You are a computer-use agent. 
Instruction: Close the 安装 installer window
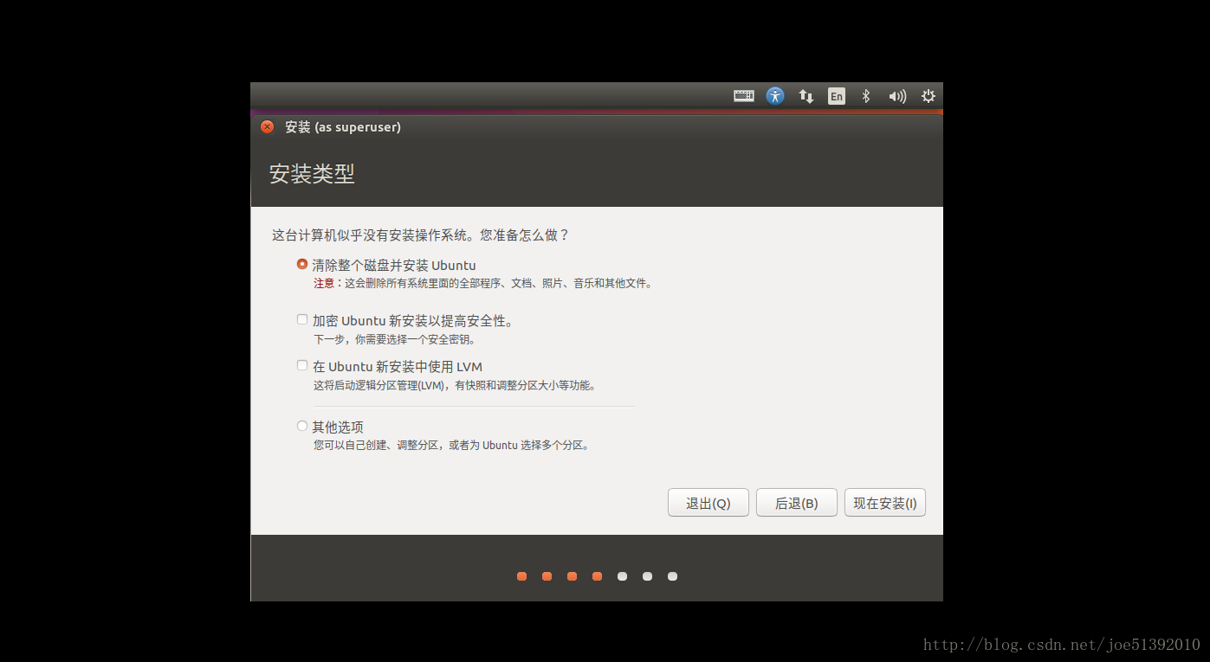(x=267, y=127)
